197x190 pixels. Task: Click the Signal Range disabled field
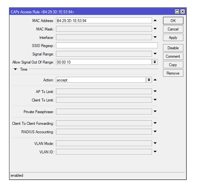104,54
